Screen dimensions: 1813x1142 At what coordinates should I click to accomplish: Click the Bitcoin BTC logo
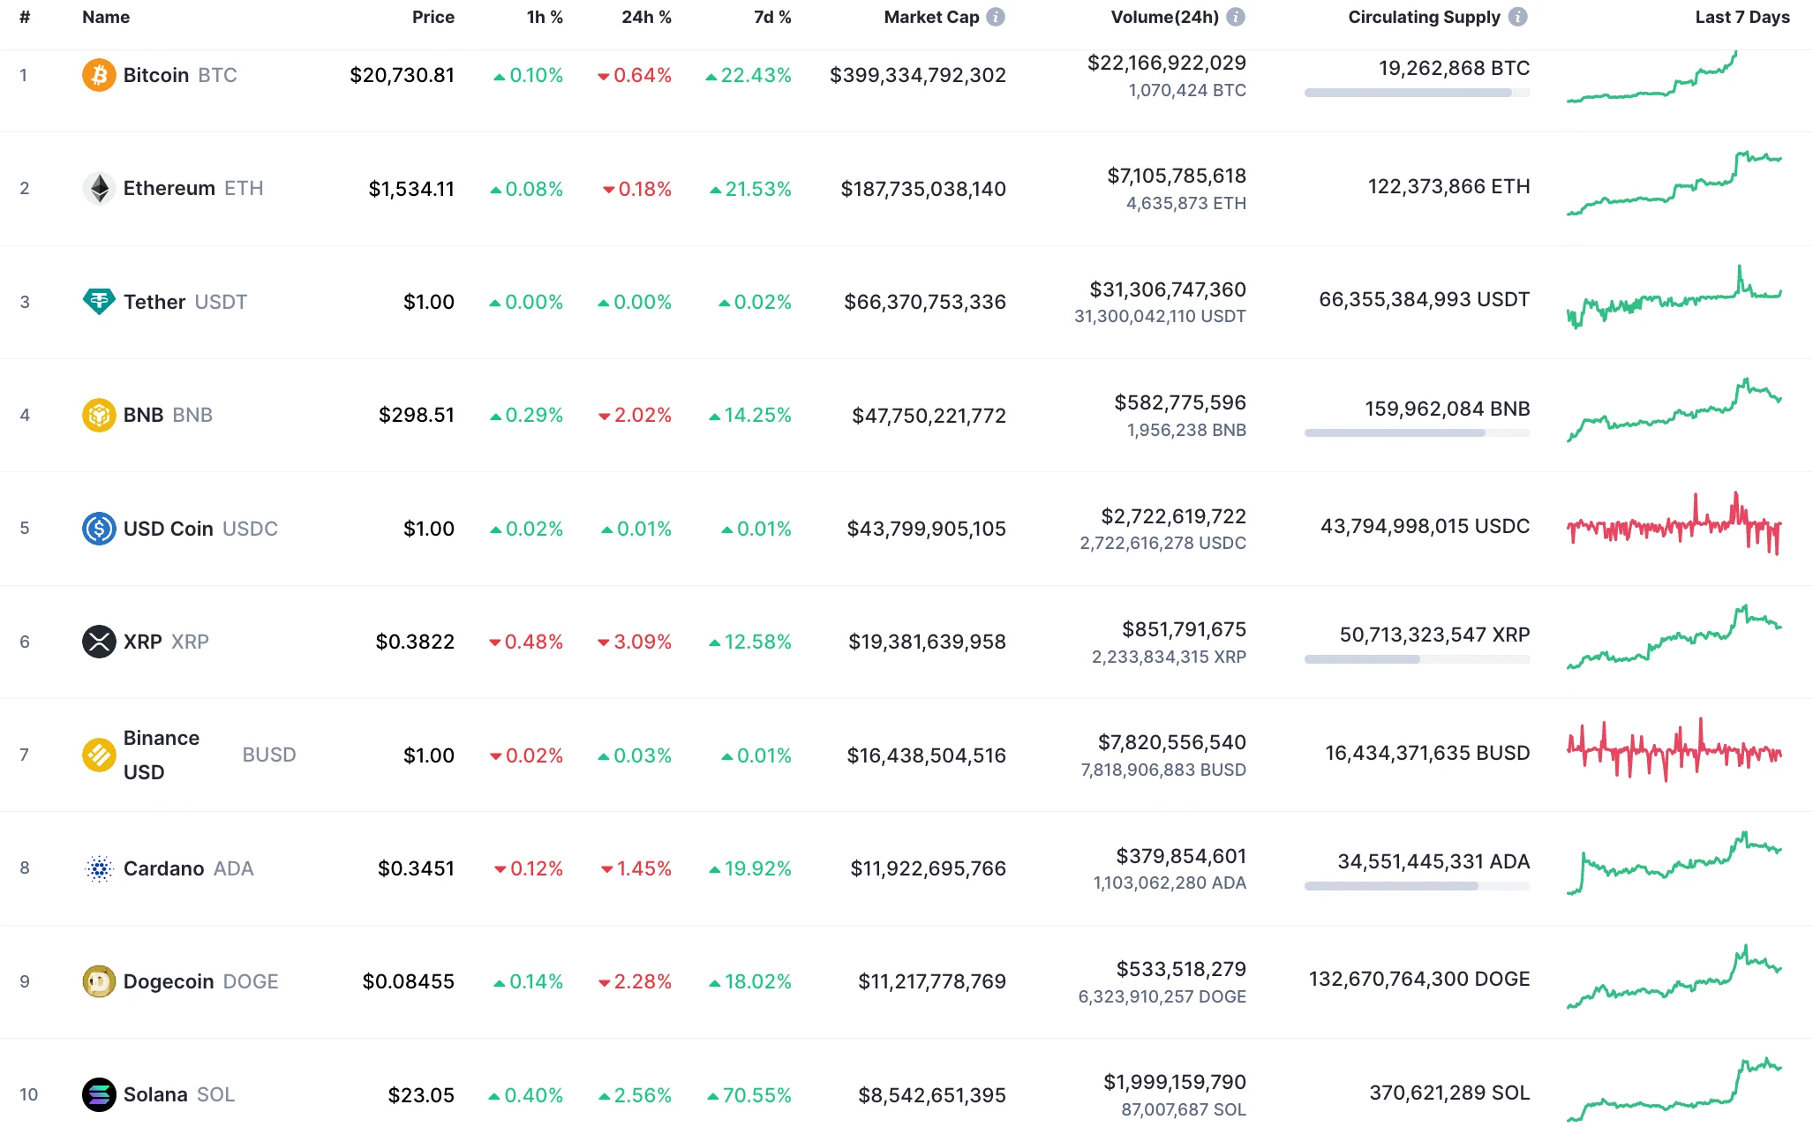click(99, 75)
